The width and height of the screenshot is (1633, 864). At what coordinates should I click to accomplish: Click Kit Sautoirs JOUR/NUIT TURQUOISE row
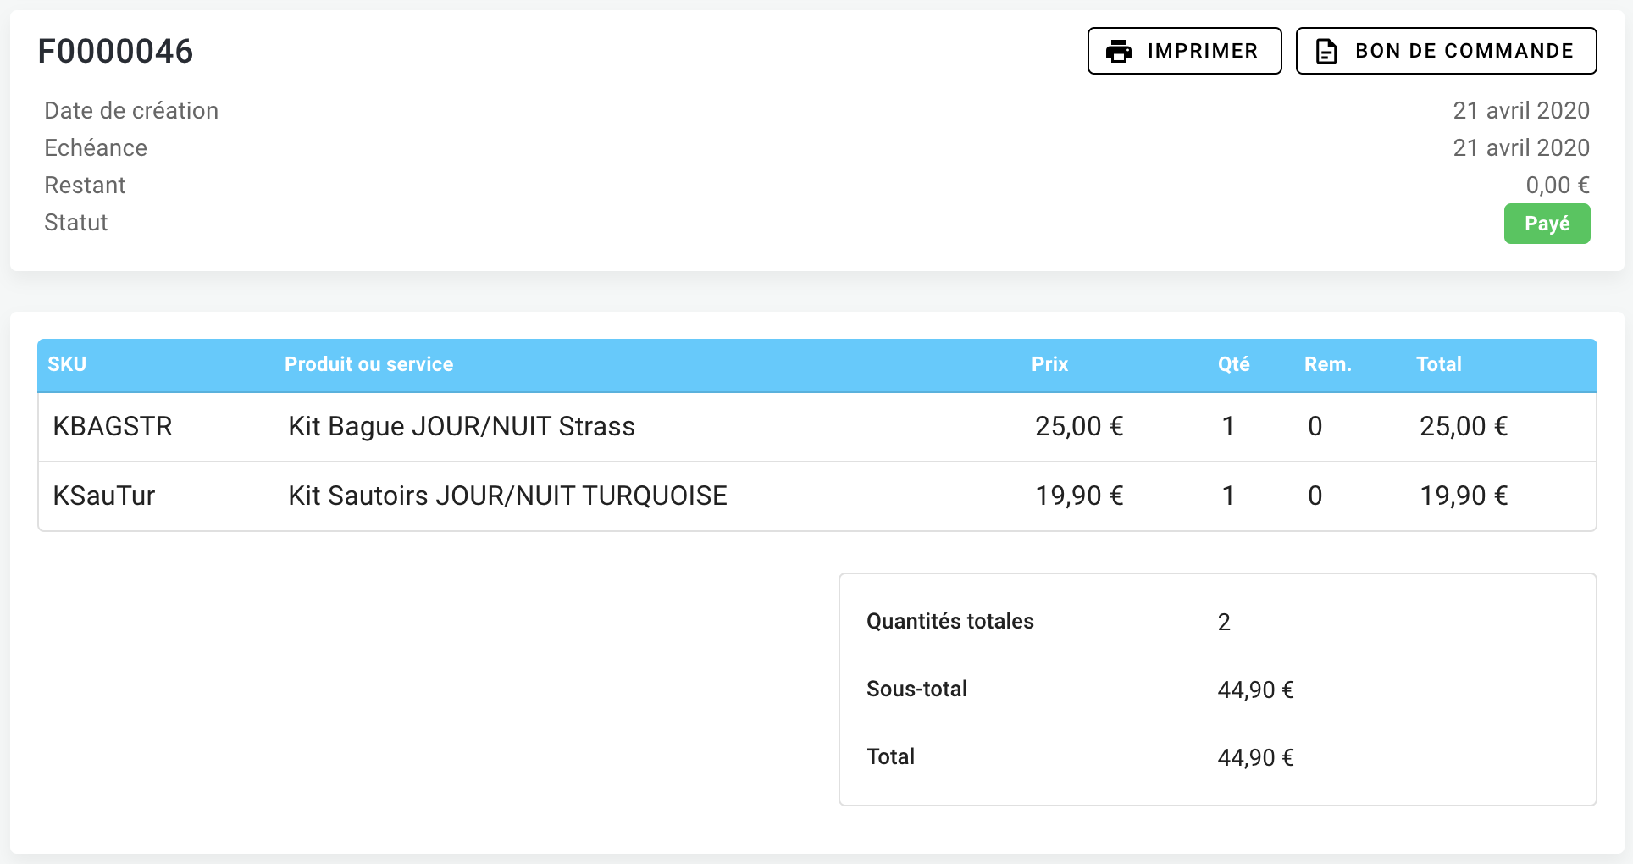tap(507, 496)
